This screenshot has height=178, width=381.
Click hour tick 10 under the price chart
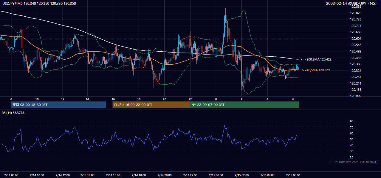pos(37,99)
